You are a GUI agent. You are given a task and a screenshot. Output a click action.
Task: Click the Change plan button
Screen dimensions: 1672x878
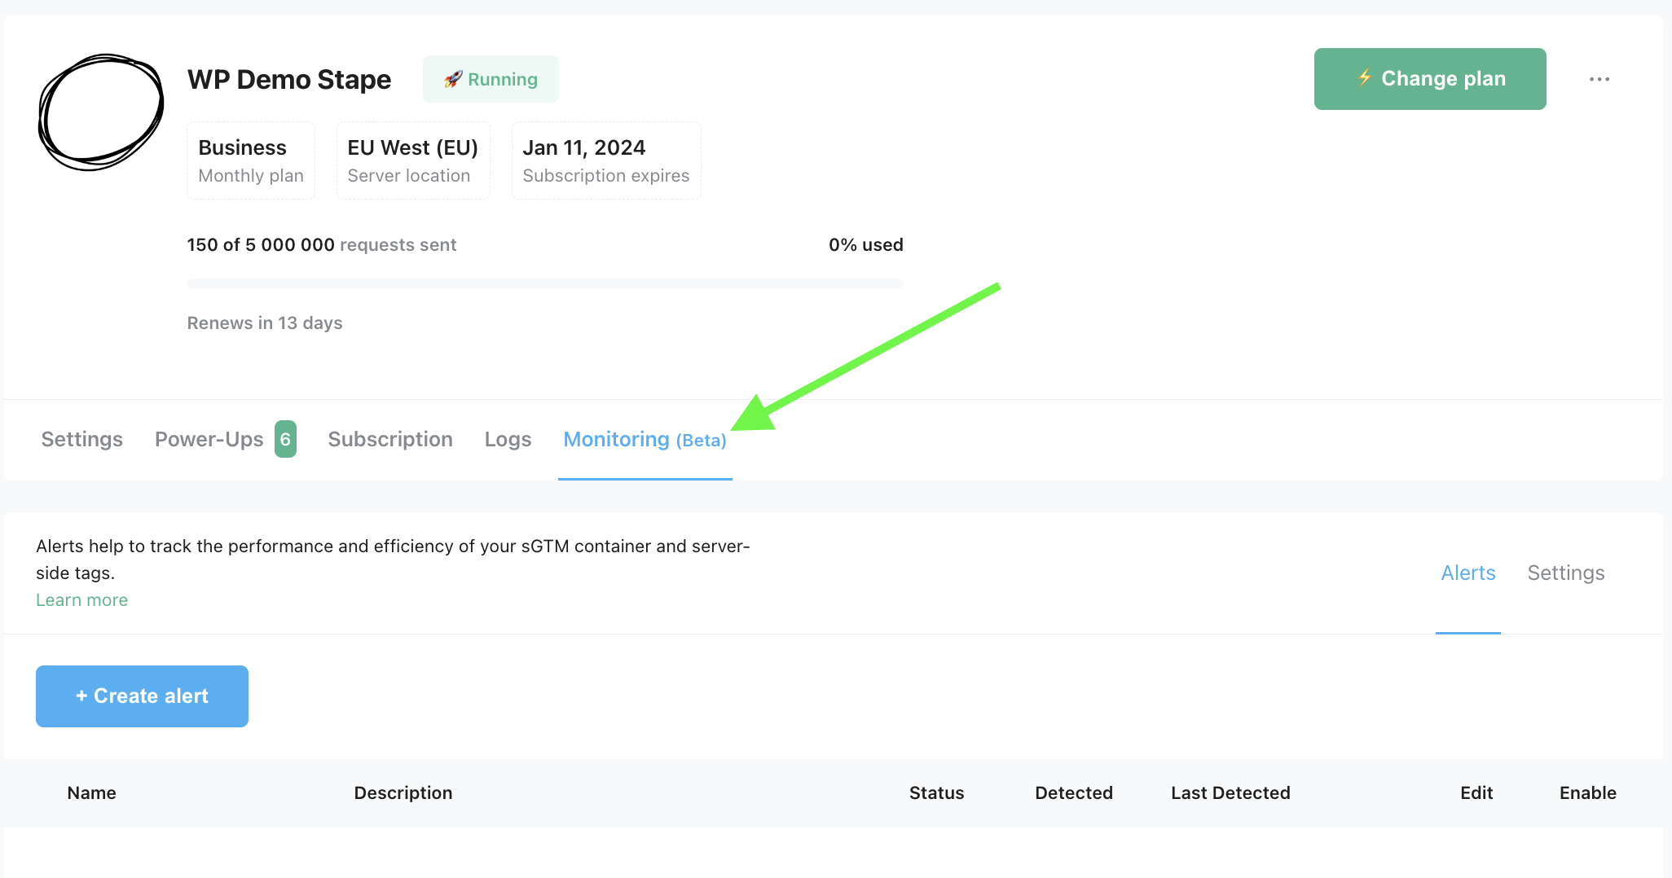tap(1429, 78)
